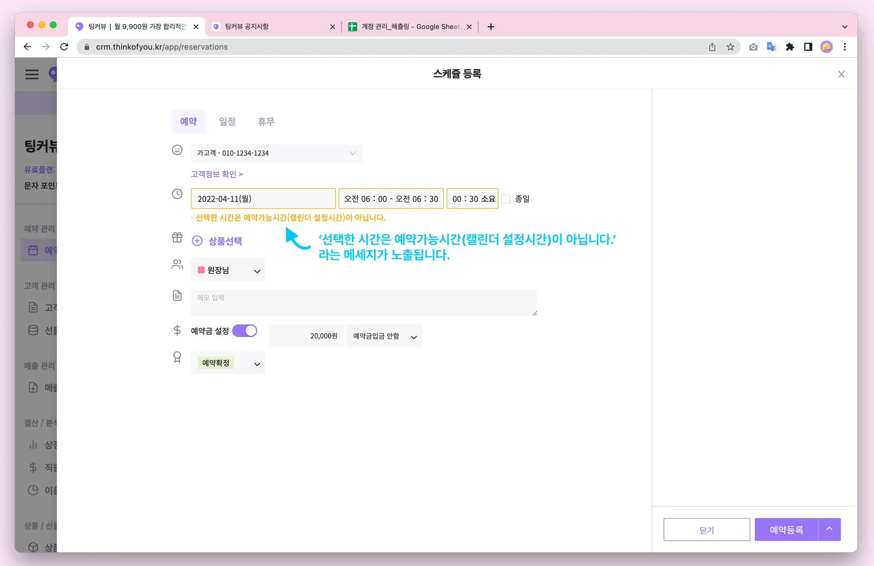The height and width of the screenshot is (566, 874).
Task: Click the browser side panel icon
Action: (x=808, y=47)
